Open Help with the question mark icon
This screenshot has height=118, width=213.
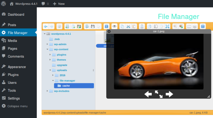[x=203, y=26]
